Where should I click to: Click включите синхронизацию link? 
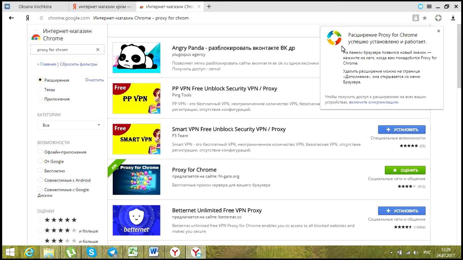coord(374,102)
